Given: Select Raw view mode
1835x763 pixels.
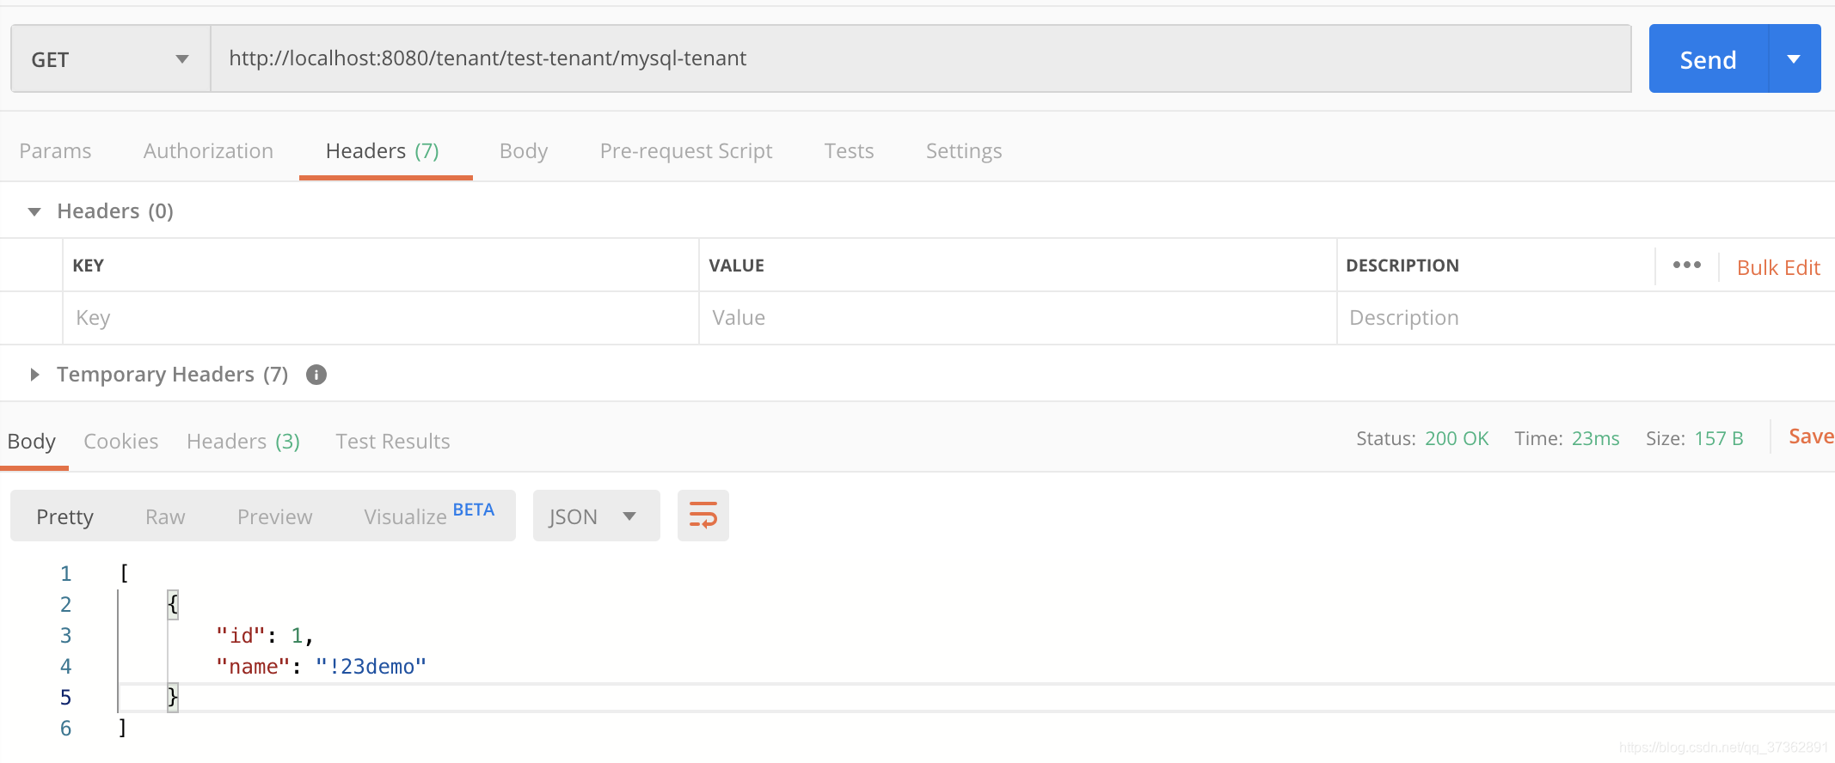Looking at the screenshot, I should [x=165, y=516].
